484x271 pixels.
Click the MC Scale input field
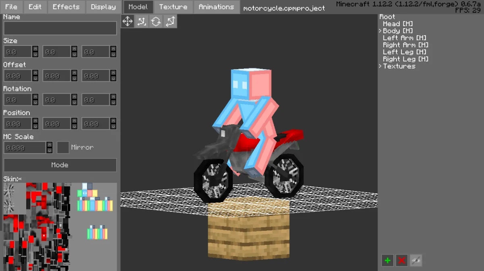coord(25,148)
